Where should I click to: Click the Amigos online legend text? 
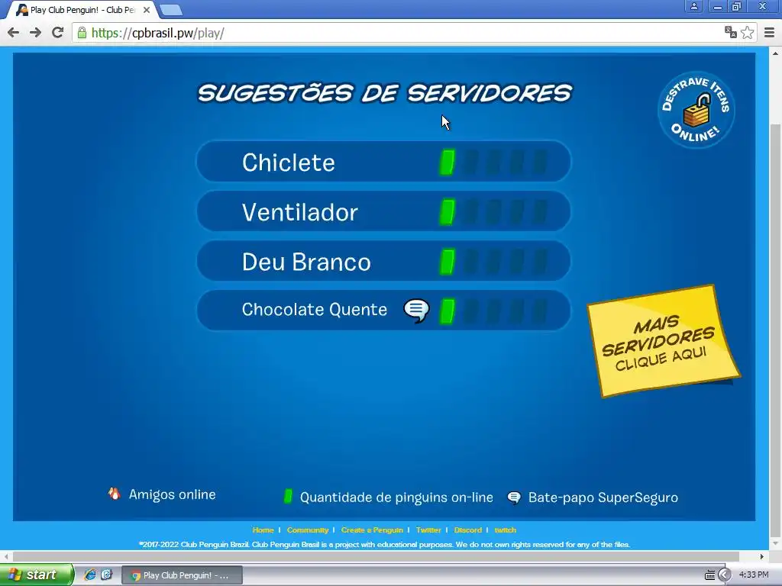(x=172, y=494)
